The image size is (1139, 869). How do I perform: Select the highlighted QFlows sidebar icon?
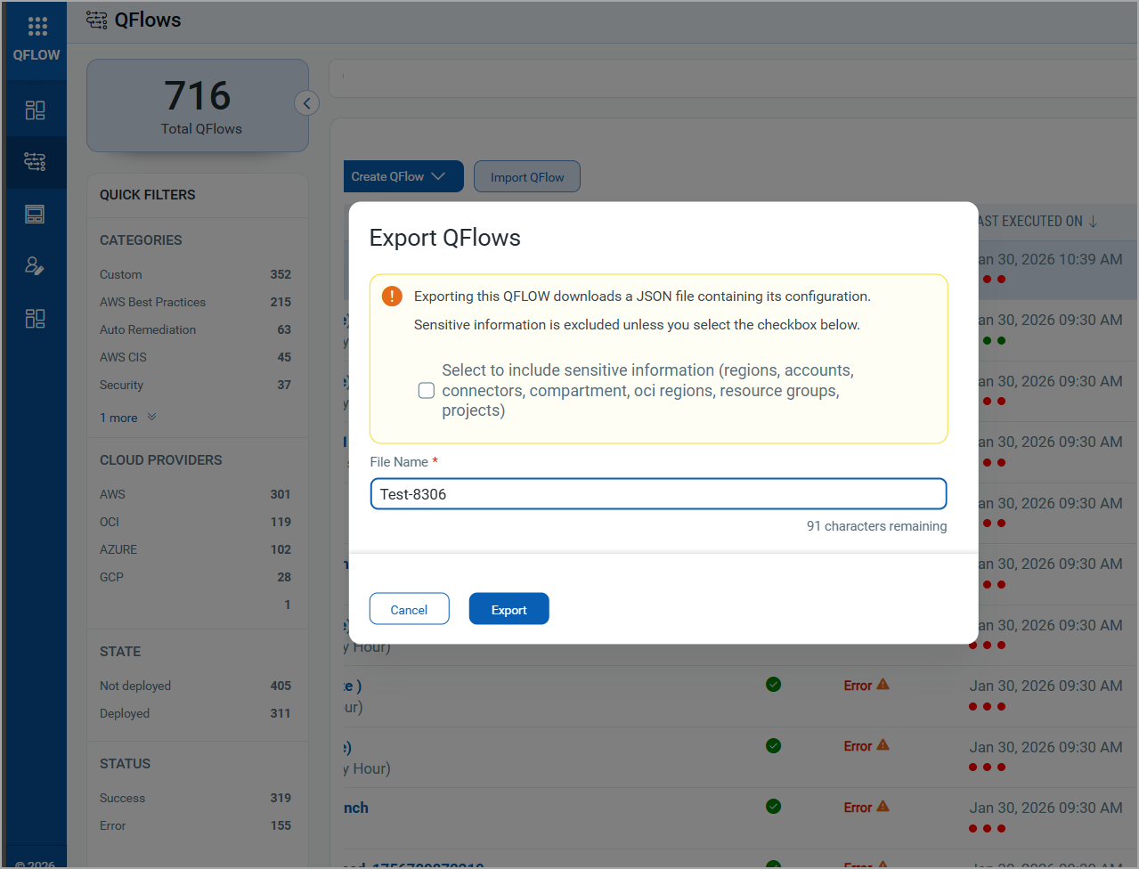pyautogui.click(x=35, y=162)
